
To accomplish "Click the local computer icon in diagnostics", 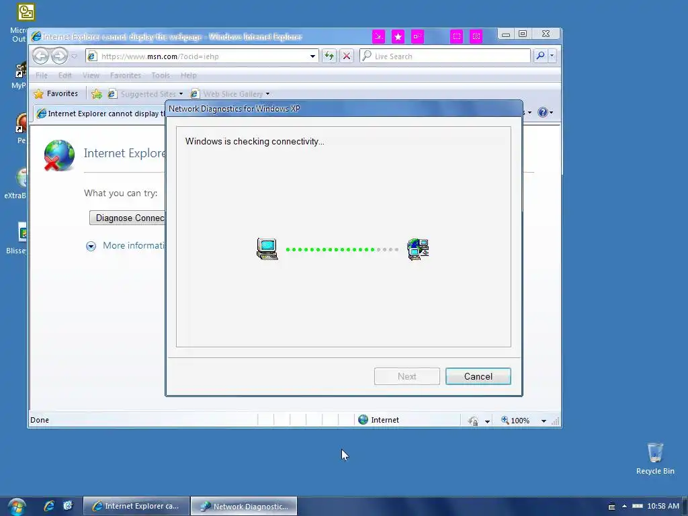I will tap(267, 249).
